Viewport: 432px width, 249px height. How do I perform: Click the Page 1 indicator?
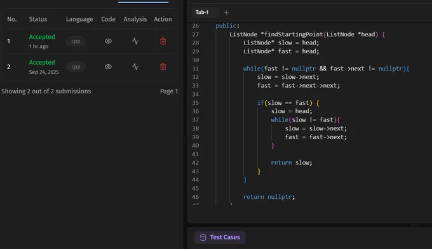click(169, 91)
